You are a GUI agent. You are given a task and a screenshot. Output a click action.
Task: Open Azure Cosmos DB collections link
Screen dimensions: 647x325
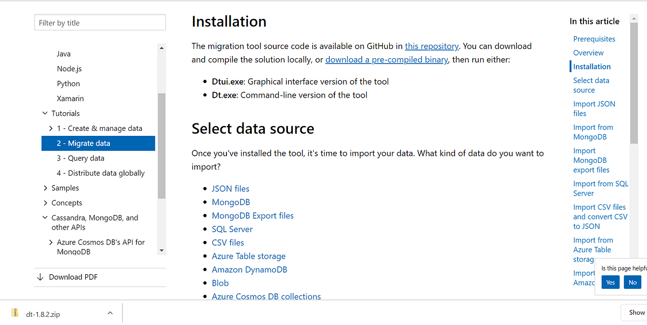point(266,296)
